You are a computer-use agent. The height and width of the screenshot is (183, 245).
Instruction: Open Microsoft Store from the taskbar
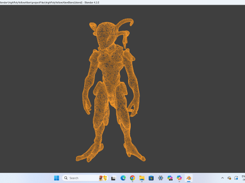pos(151,178)
